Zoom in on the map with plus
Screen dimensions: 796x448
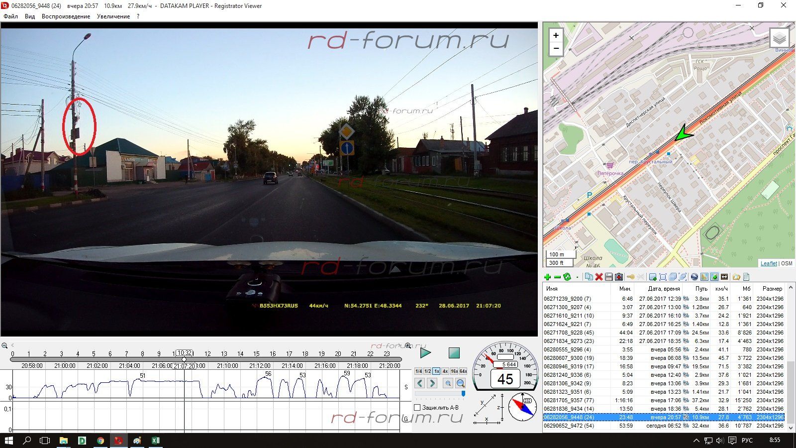click(556, 35)
